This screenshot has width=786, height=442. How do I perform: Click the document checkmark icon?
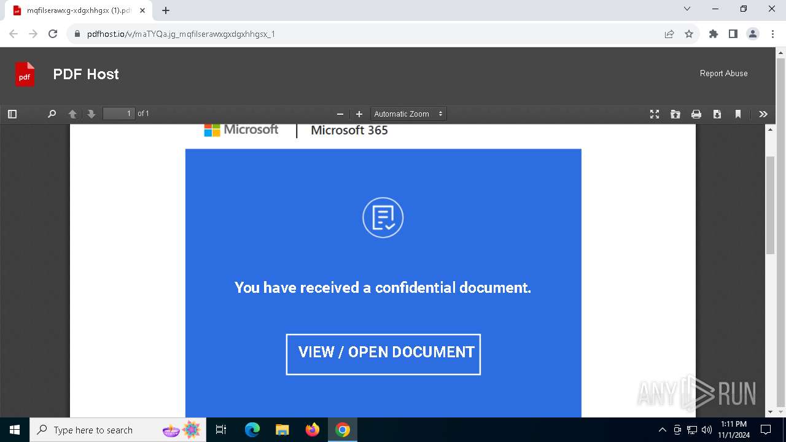[x=383, y=217]
